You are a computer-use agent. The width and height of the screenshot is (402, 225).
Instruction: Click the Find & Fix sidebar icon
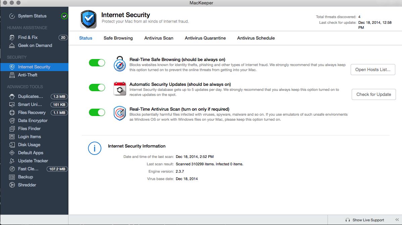12,38
